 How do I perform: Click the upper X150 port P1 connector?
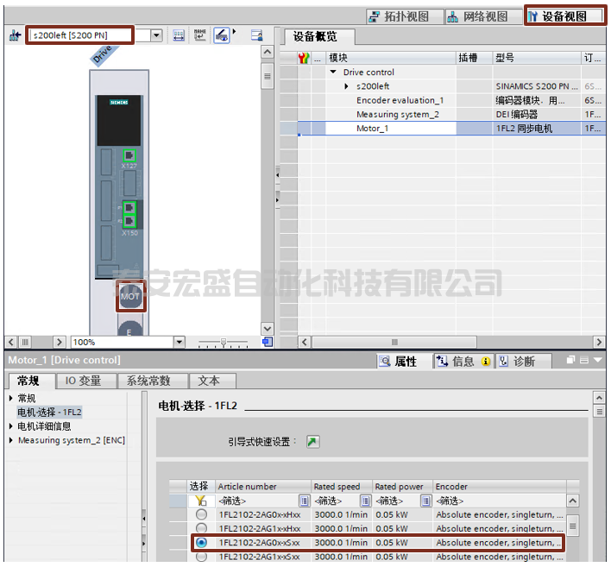pyautogui.click(x=129, y=207)
